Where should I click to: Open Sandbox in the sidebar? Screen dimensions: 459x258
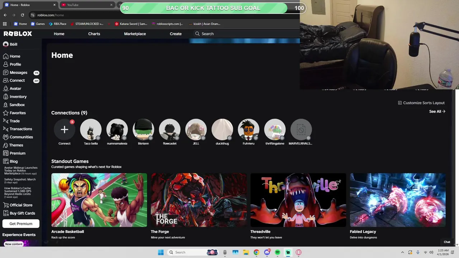[14, 105]
